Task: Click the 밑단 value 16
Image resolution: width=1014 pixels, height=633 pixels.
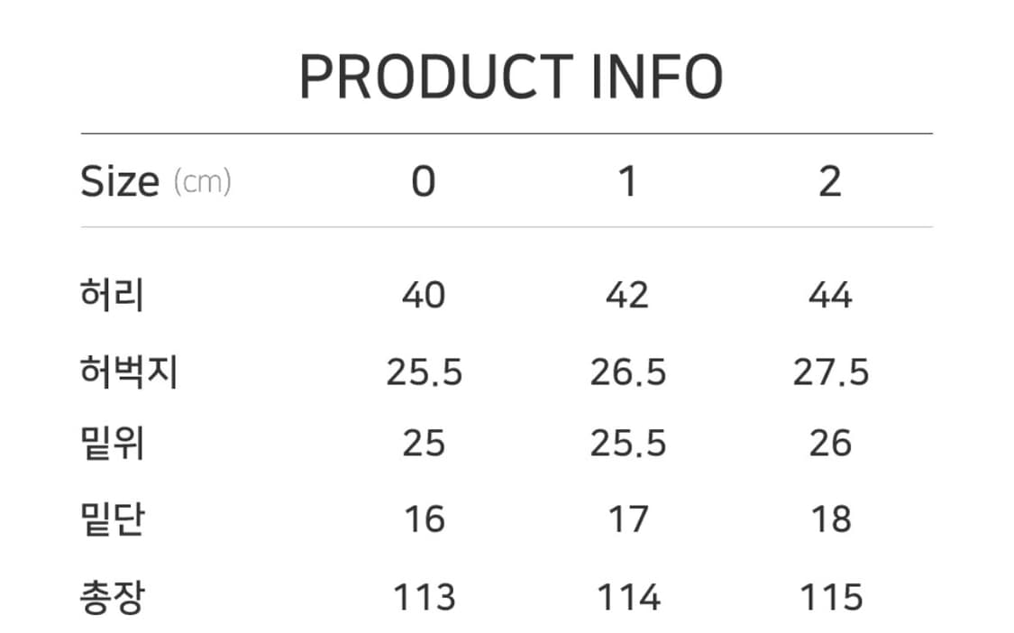Action: [424, 519]
